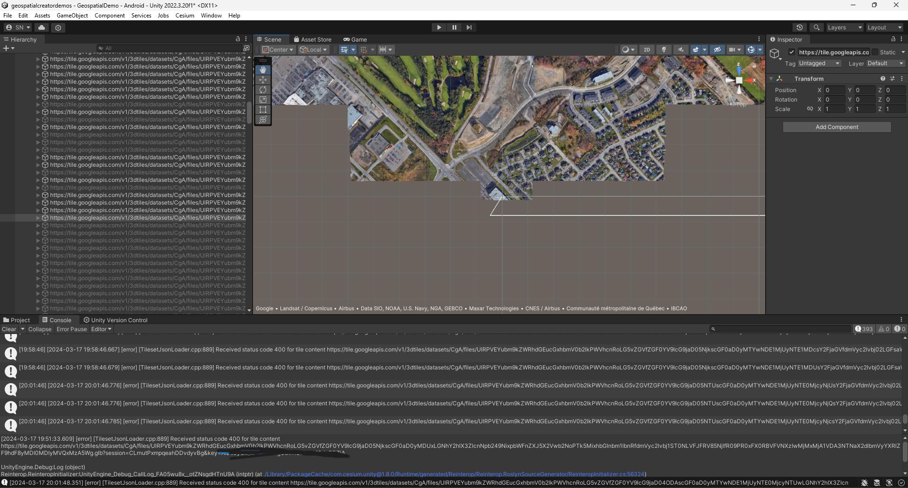
Task: Open the global search magnifier
Action: click(816, 27)
